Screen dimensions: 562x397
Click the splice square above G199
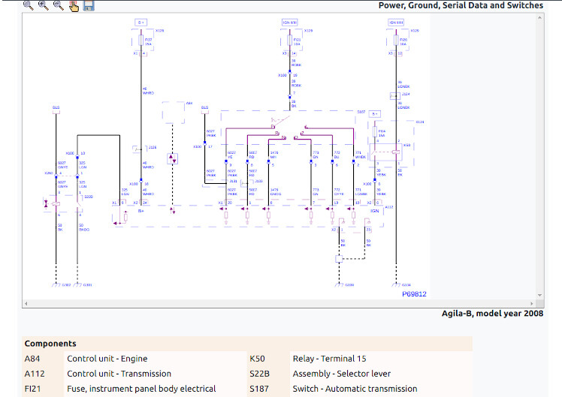(x=339, y=258)
